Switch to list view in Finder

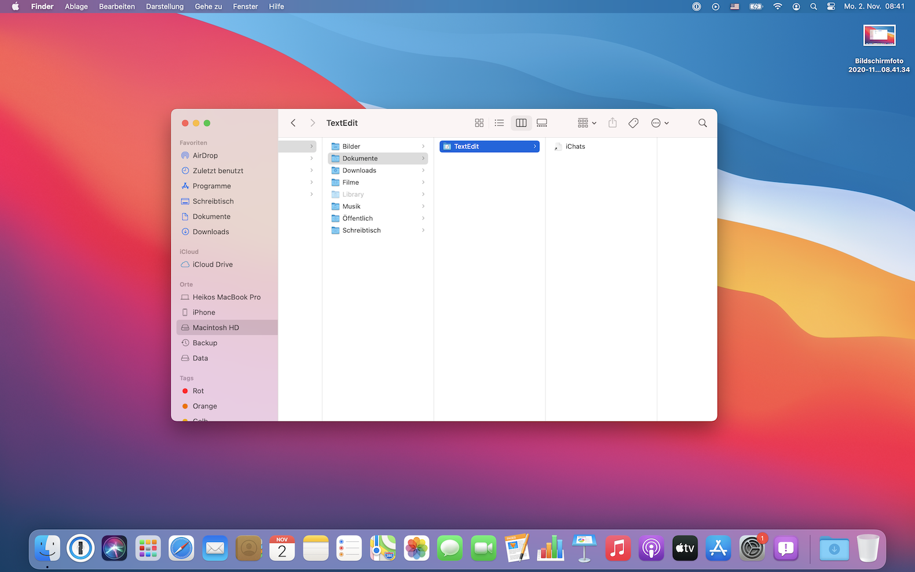pos(499,123)
